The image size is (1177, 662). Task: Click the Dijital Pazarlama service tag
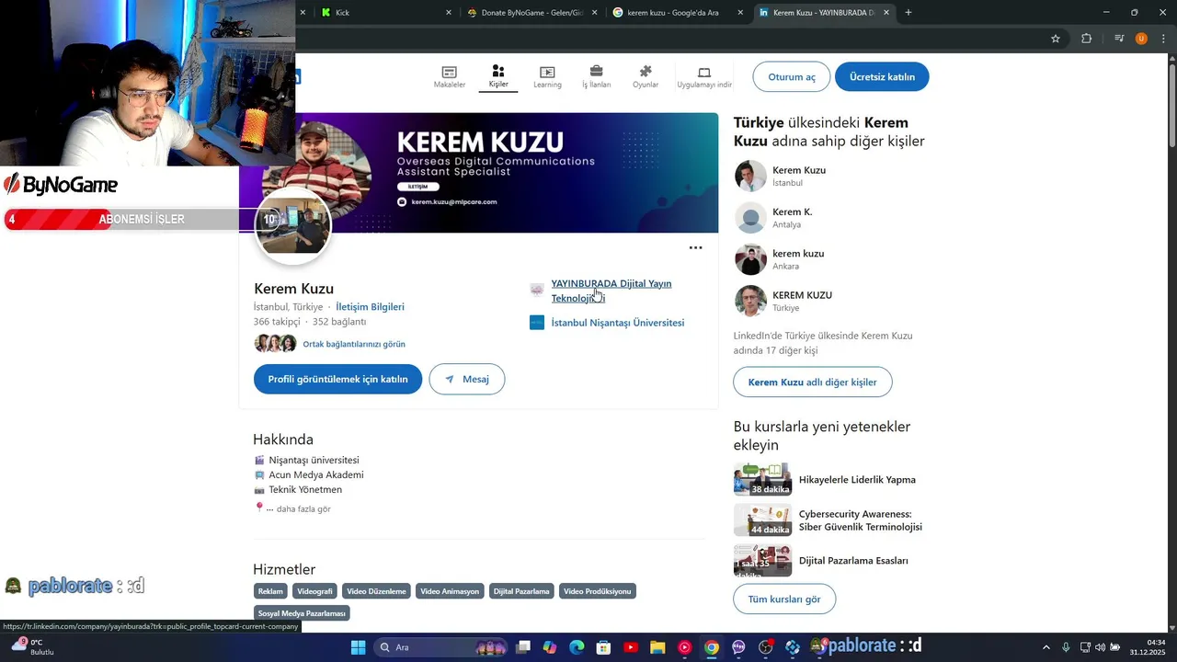click(x=521, y=591)
